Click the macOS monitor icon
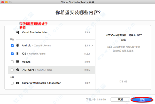Screen dimensions: 155x104 [x=18, y=62]
